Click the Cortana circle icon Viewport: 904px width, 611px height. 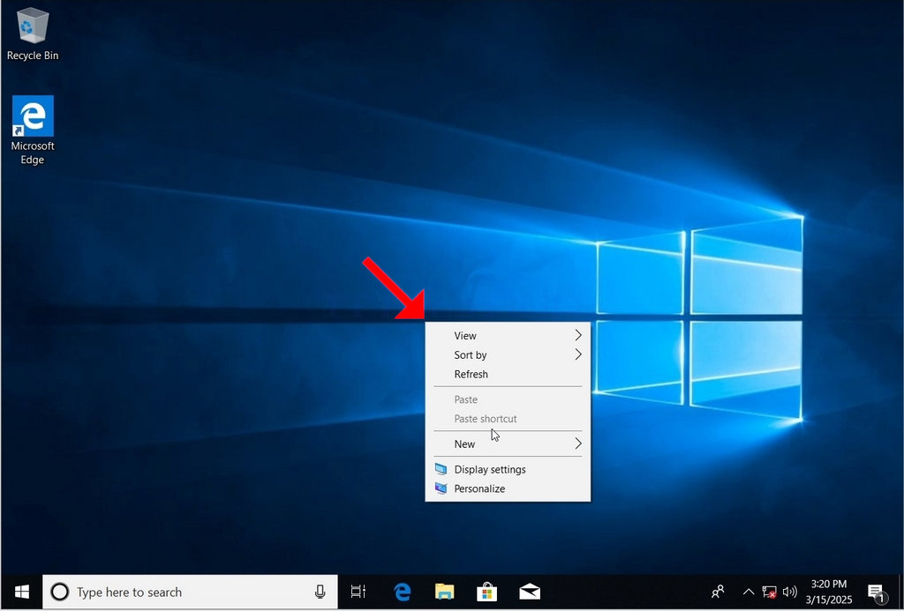(x=59, y=592)
